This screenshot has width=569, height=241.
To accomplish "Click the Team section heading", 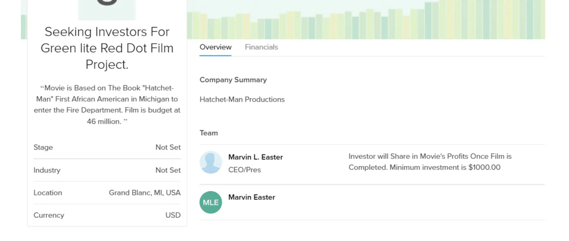I will pyautogui.click(x=209, y=133).
